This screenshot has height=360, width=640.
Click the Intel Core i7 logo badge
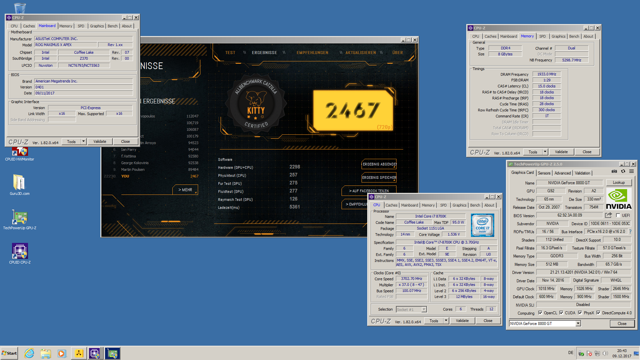coord(482,226)
